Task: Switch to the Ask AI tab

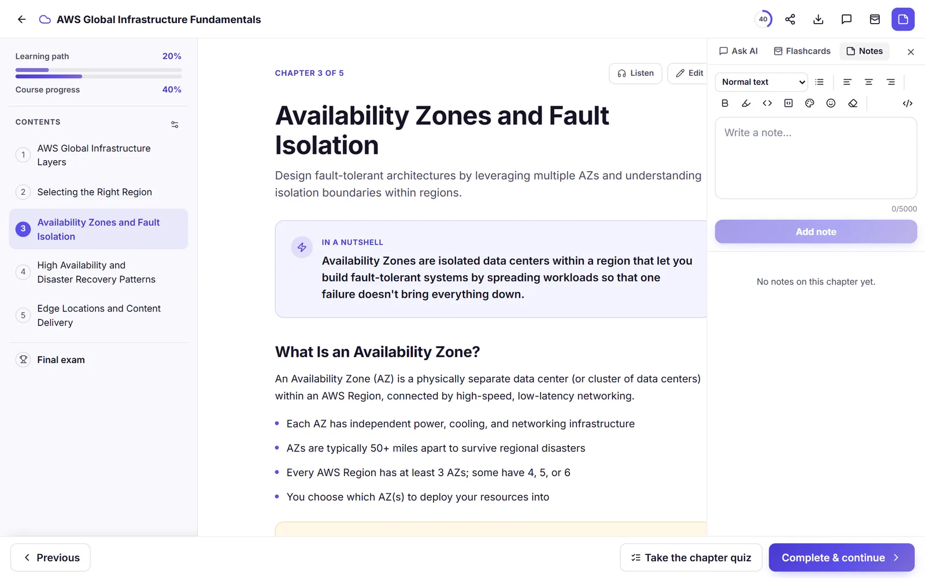Action: 738,51
